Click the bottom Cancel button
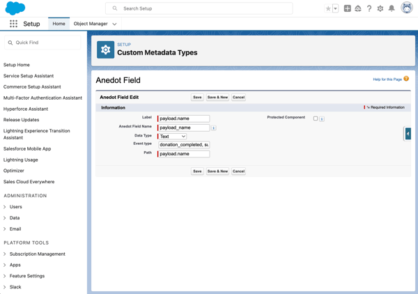The image size is (418, 294). [238, 171]
